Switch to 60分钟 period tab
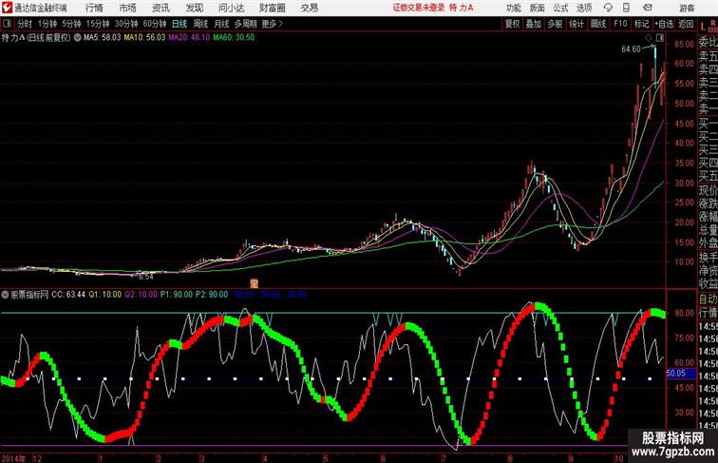718x463 pixels. click(x=154, y=24)
